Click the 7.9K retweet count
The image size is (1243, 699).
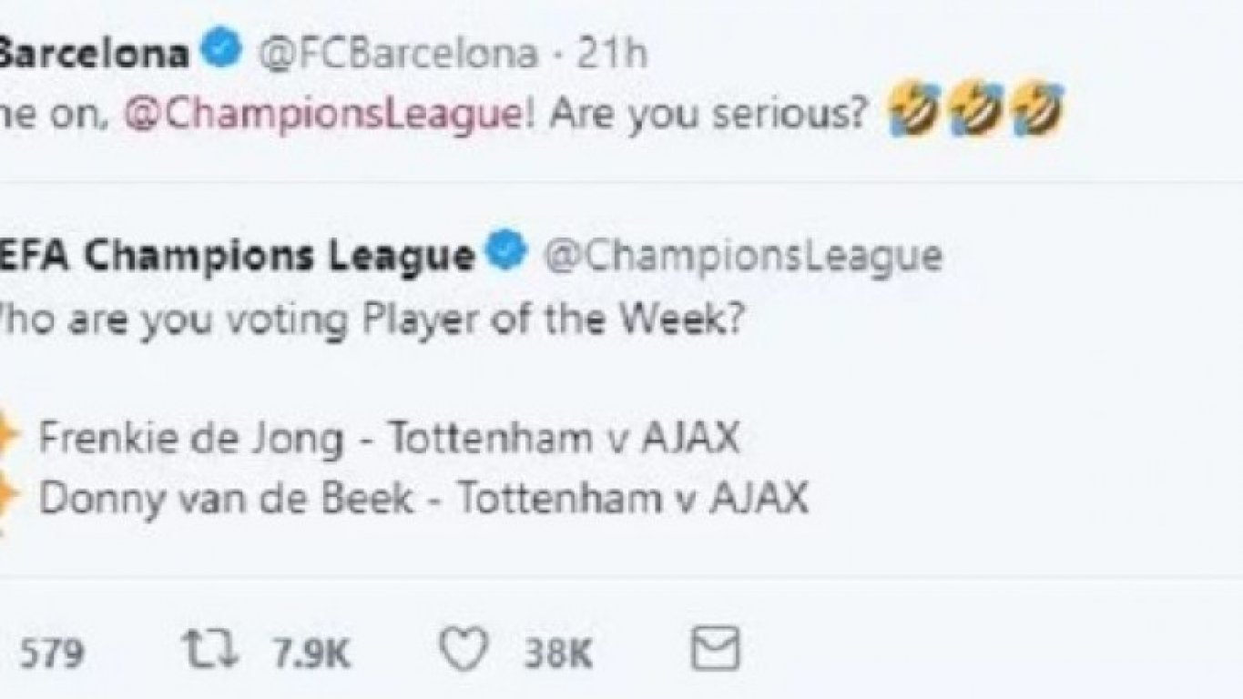tap(311, 653)
